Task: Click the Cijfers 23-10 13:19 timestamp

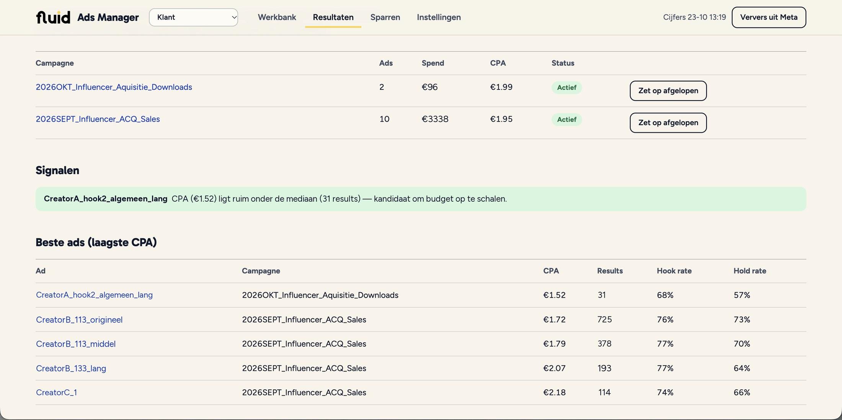Action: (x=694, y=17)
